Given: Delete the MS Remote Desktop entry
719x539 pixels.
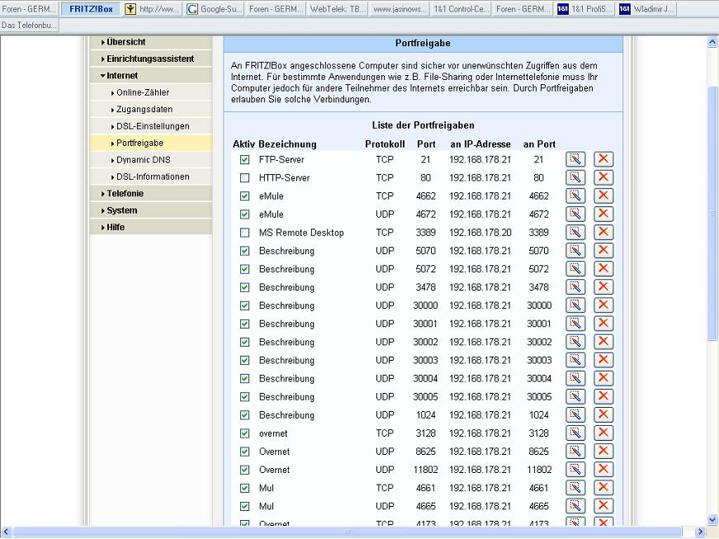Looking at the screenshot, I should coord(603,233).
